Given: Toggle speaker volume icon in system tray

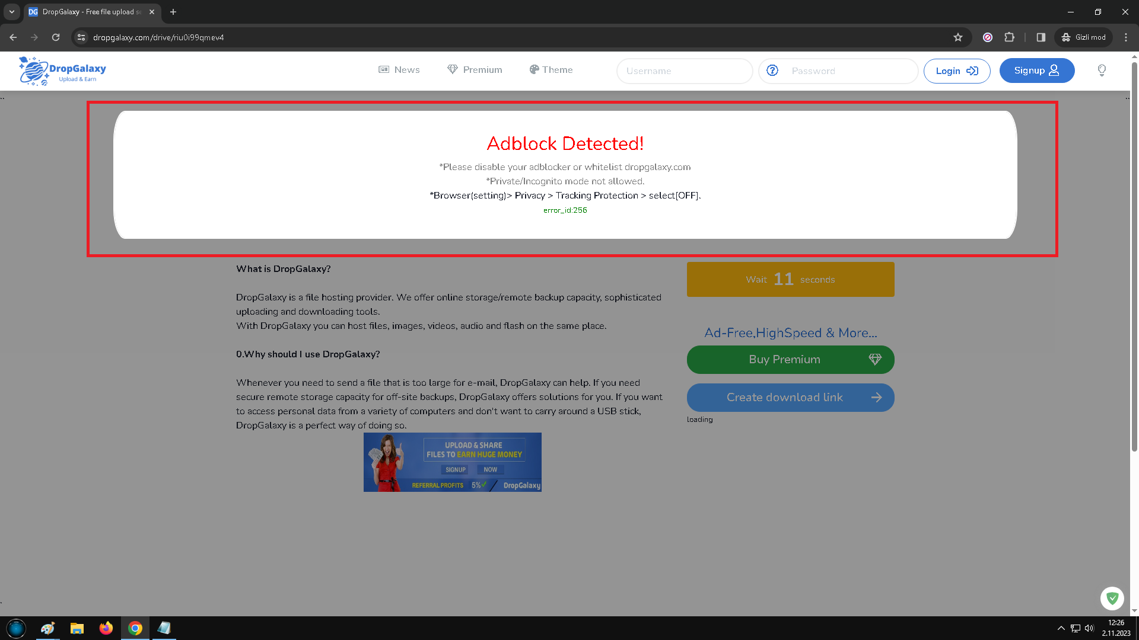Looking at the screenshot, I should coord(1090,628).
